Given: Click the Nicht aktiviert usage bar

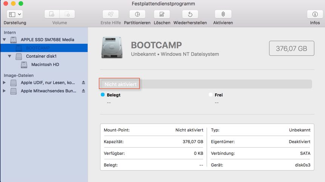Looking at the screenshot, I should [x=206, y=84].
